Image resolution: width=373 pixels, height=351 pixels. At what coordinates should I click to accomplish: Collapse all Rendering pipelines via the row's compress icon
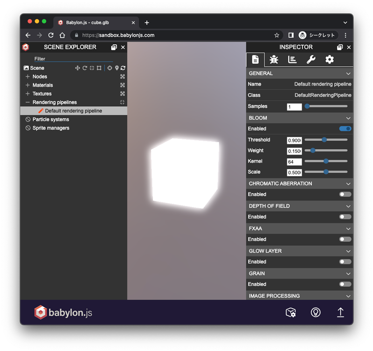[x=122, y=102]
